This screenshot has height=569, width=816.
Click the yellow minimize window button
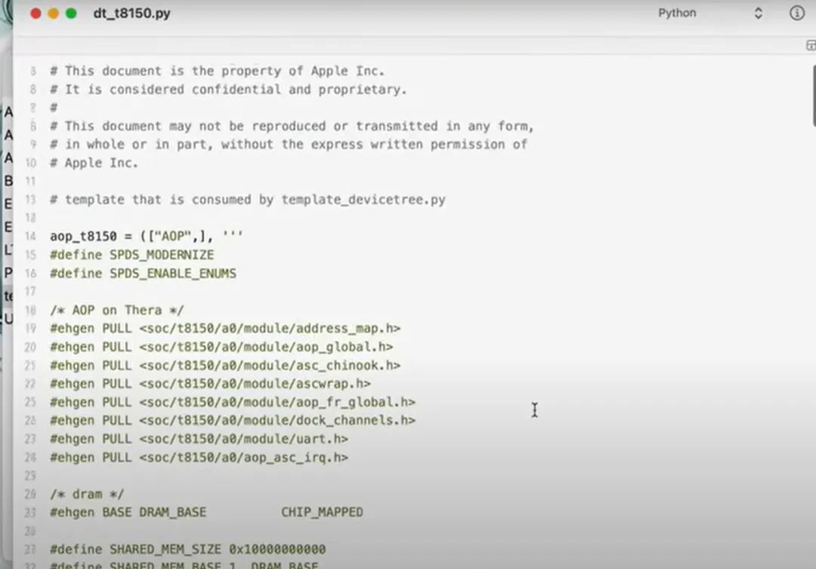(53, 14)
